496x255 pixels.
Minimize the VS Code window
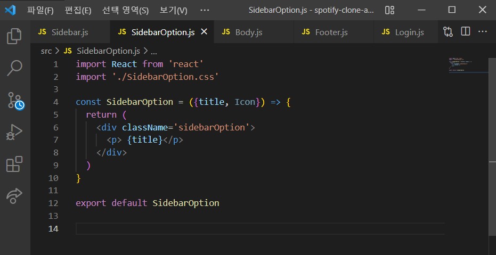pyautogui.click(x=421, y=10)
